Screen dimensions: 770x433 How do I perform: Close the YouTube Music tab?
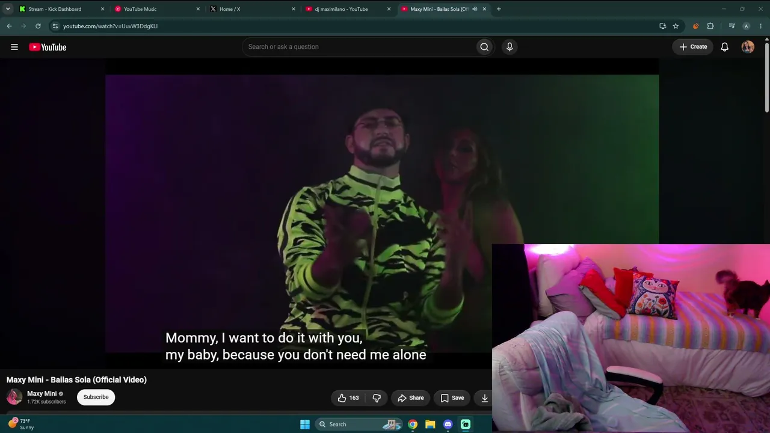(x=198, y=9)
